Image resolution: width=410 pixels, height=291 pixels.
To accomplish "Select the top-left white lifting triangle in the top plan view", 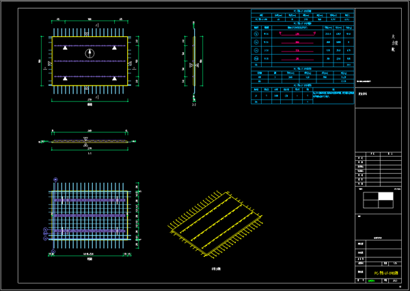I will 65,48.
